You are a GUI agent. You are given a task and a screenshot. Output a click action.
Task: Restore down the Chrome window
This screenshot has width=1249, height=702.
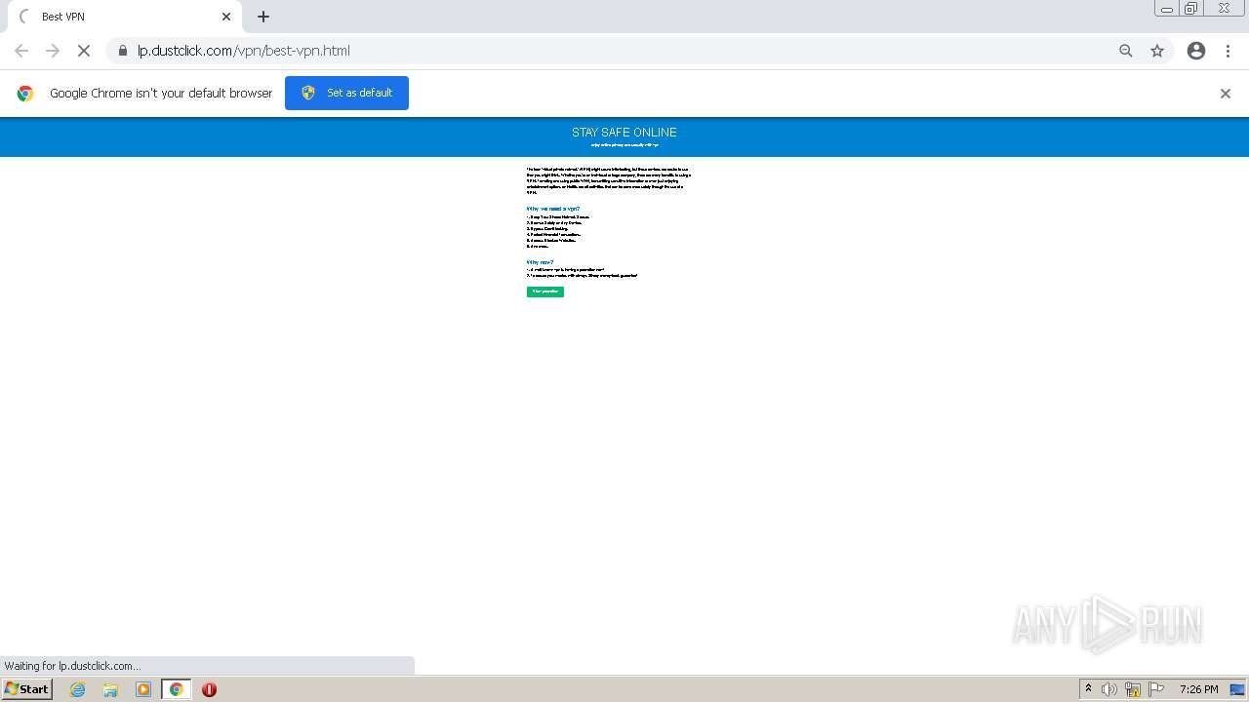(x=1191, y=9)
